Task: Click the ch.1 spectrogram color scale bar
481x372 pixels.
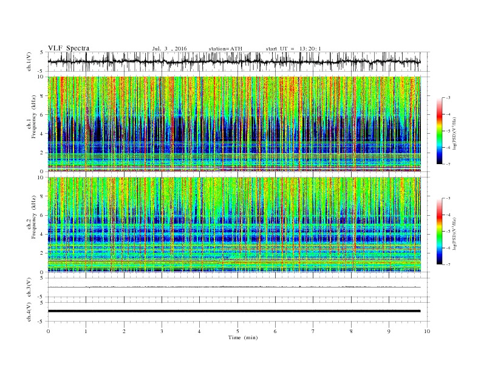Action: pyautogui.click(x=440, y=131)
